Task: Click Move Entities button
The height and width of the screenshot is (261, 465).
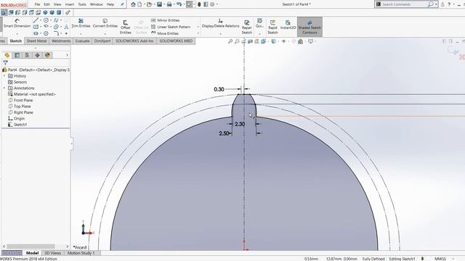Action: (165, 33)
